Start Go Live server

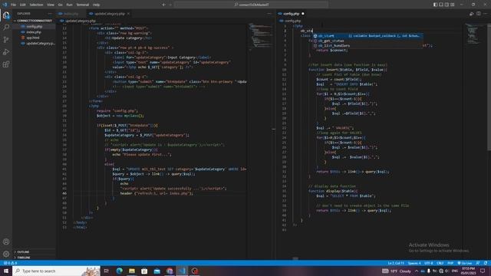(x=465, y=263)
